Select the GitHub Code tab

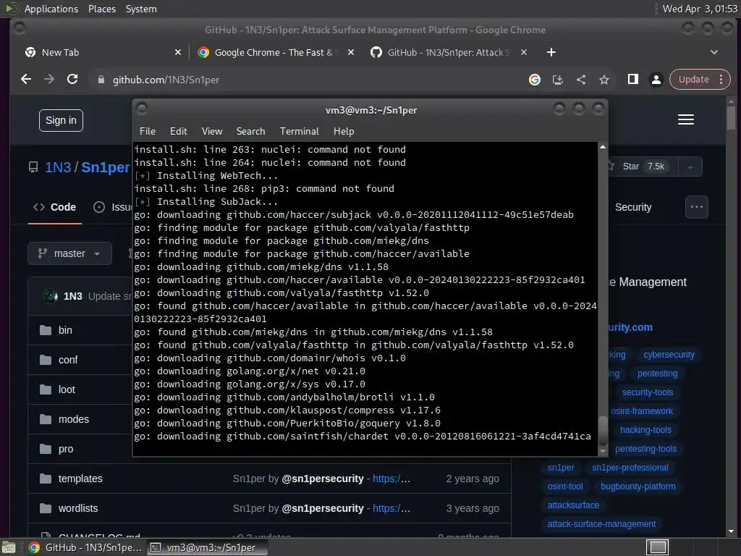pos(55,207)
